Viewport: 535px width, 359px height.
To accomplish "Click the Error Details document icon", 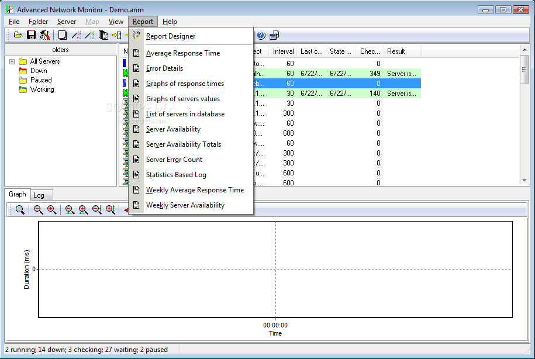I will click(x=136, y=68).
